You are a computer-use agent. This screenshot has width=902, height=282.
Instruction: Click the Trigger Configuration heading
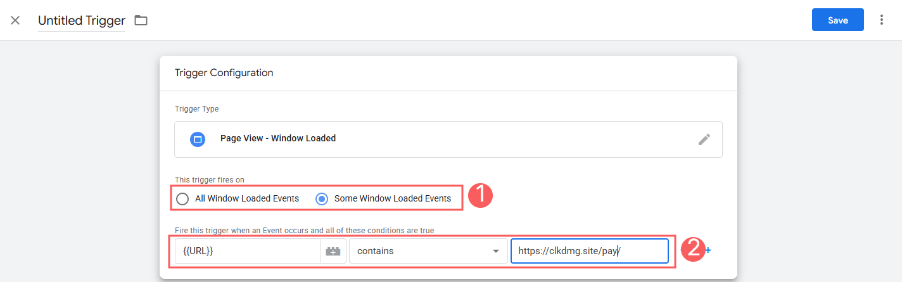coord(224,73)
